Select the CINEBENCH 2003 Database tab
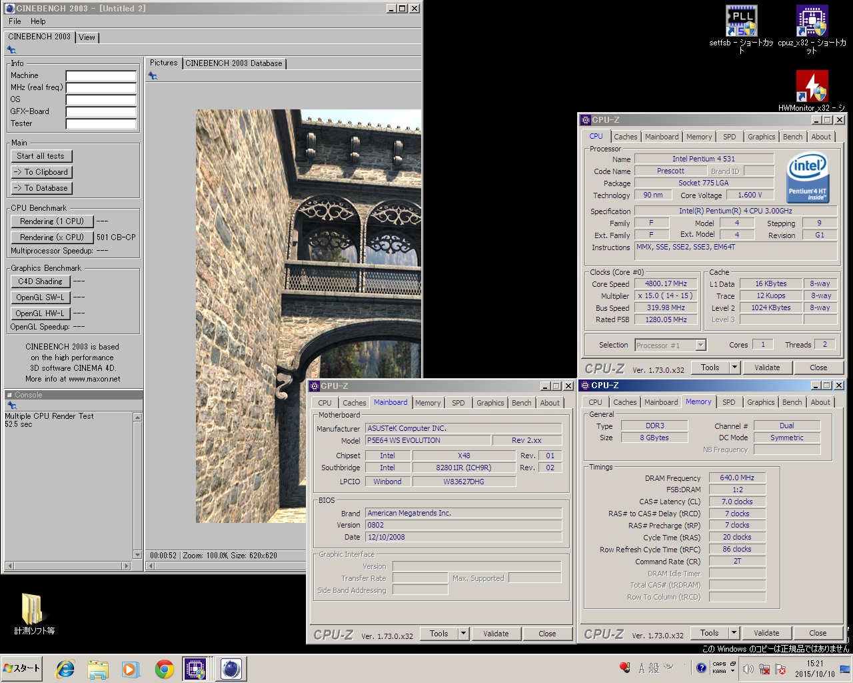The width and height of the screenshot is (853, 683). (234, 63)
